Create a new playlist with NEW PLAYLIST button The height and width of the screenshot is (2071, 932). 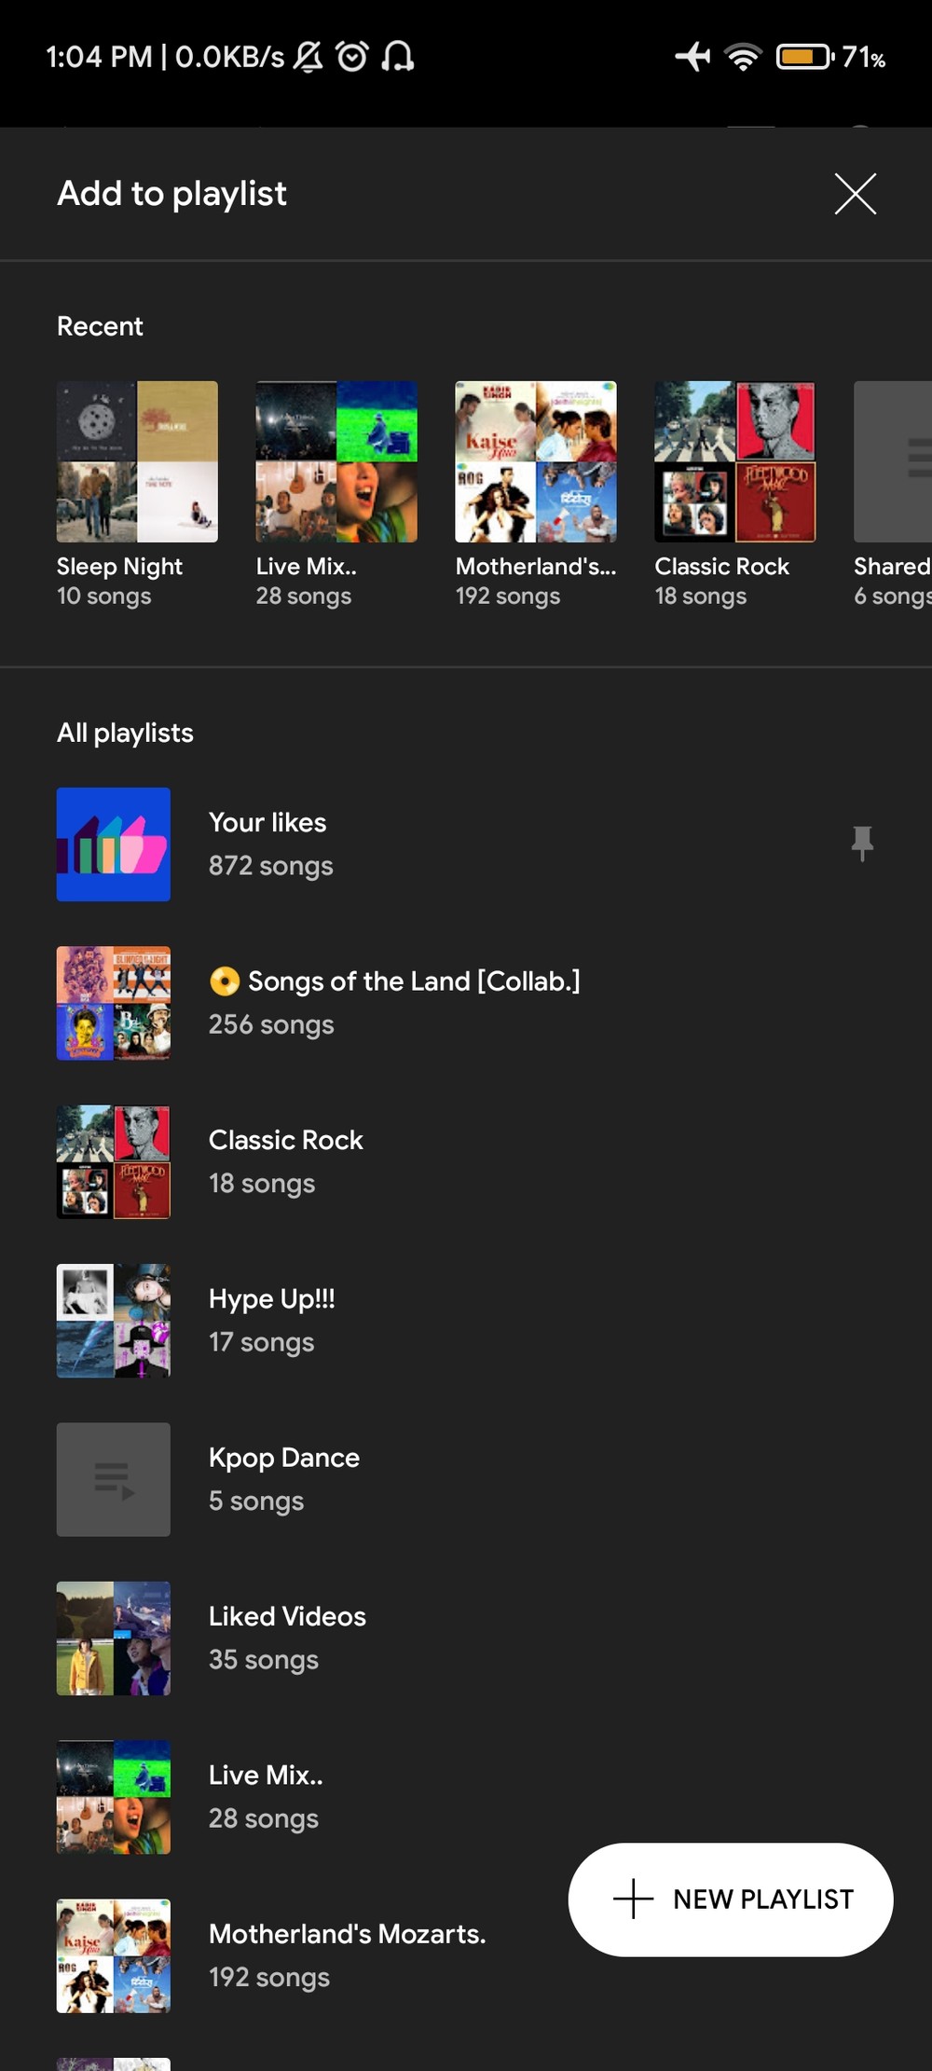point(731,1899)
